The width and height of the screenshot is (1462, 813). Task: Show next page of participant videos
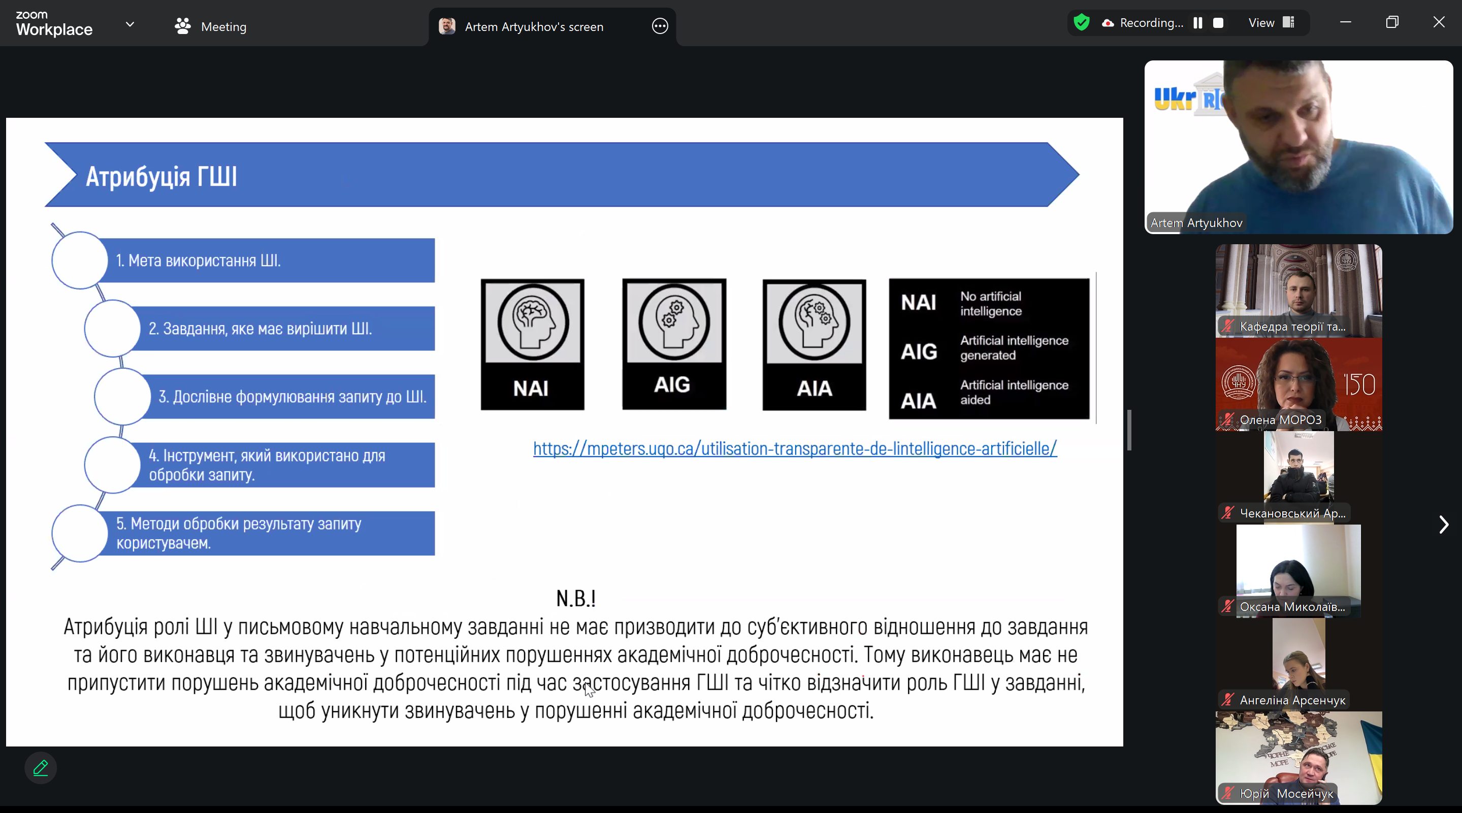pyautogui.click(x=1443, y=524)
